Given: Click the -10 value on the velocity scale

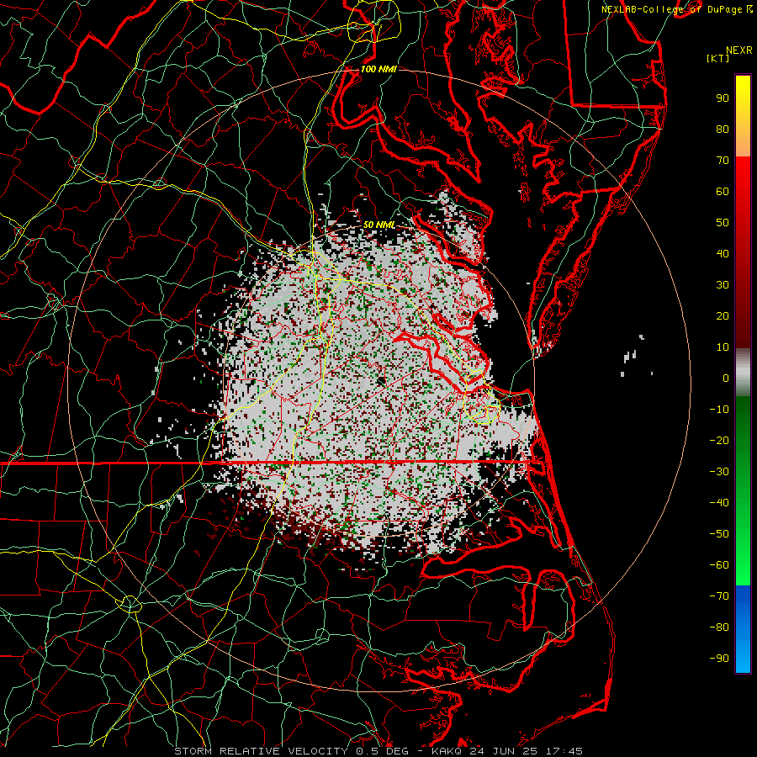Looking at the screenshot, I should click(x=719, y=410).
